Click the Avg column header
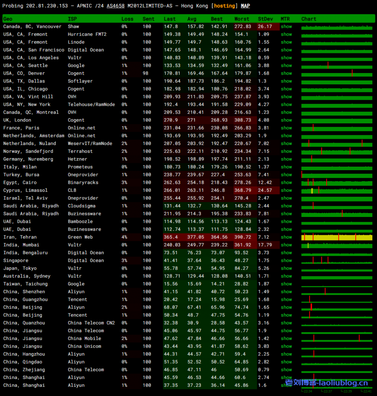Viewport: 377px width, 396px height. point(192,19)
